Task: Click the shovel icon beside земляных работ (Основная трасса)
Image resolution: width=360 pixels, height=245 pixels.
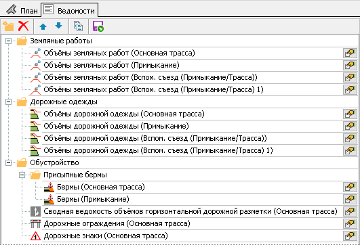Action: pyautogui.click(x=35, y=53)
